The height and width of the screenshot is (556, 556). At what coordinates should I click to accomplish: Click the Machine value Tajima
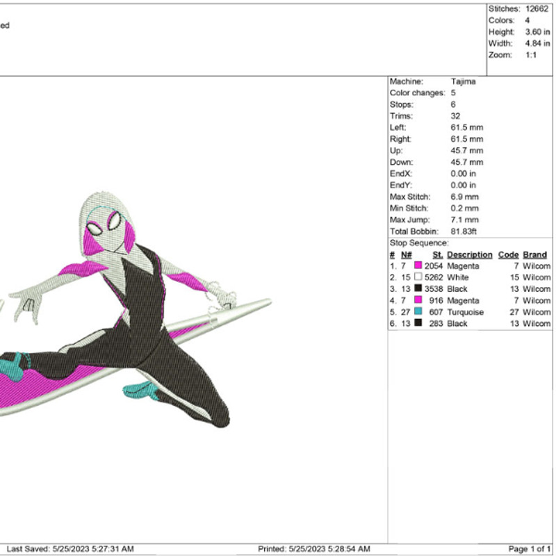click(x=462, y=81)
